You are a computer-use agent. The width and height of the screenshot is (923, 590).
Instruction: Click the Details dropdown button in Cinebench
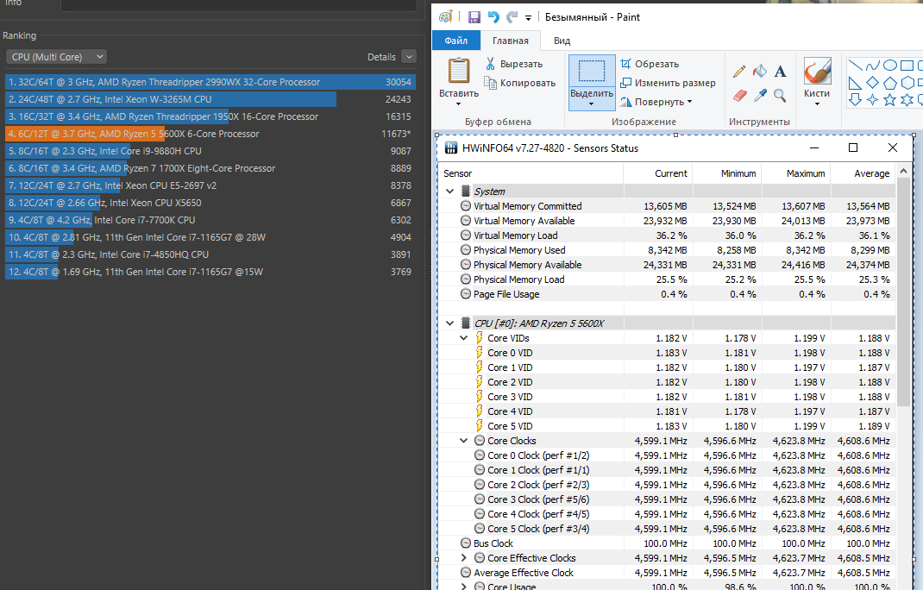point(409,57)
